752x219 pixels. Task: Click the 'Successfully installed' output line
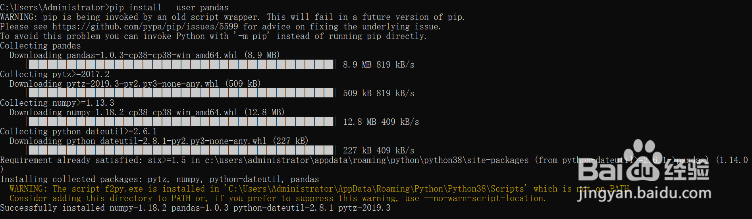point(195,208)
